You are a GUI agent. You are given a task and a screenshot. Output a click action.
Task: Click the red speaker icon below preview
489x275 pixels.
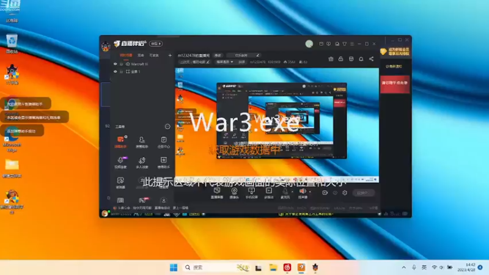coord(302,193)
